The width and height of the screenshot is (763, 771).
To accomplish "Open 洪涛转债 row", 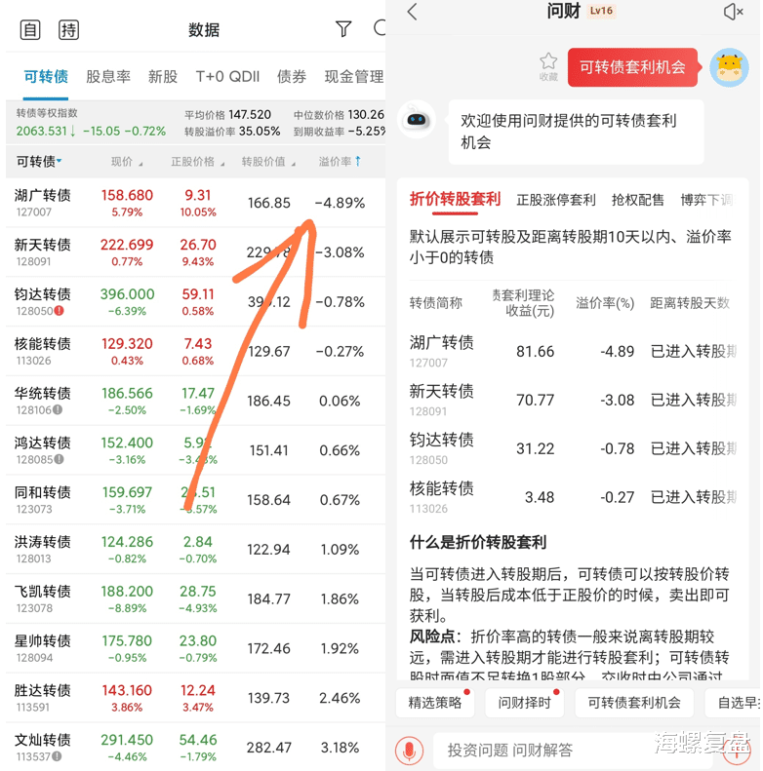I will [x=195, y=549].
